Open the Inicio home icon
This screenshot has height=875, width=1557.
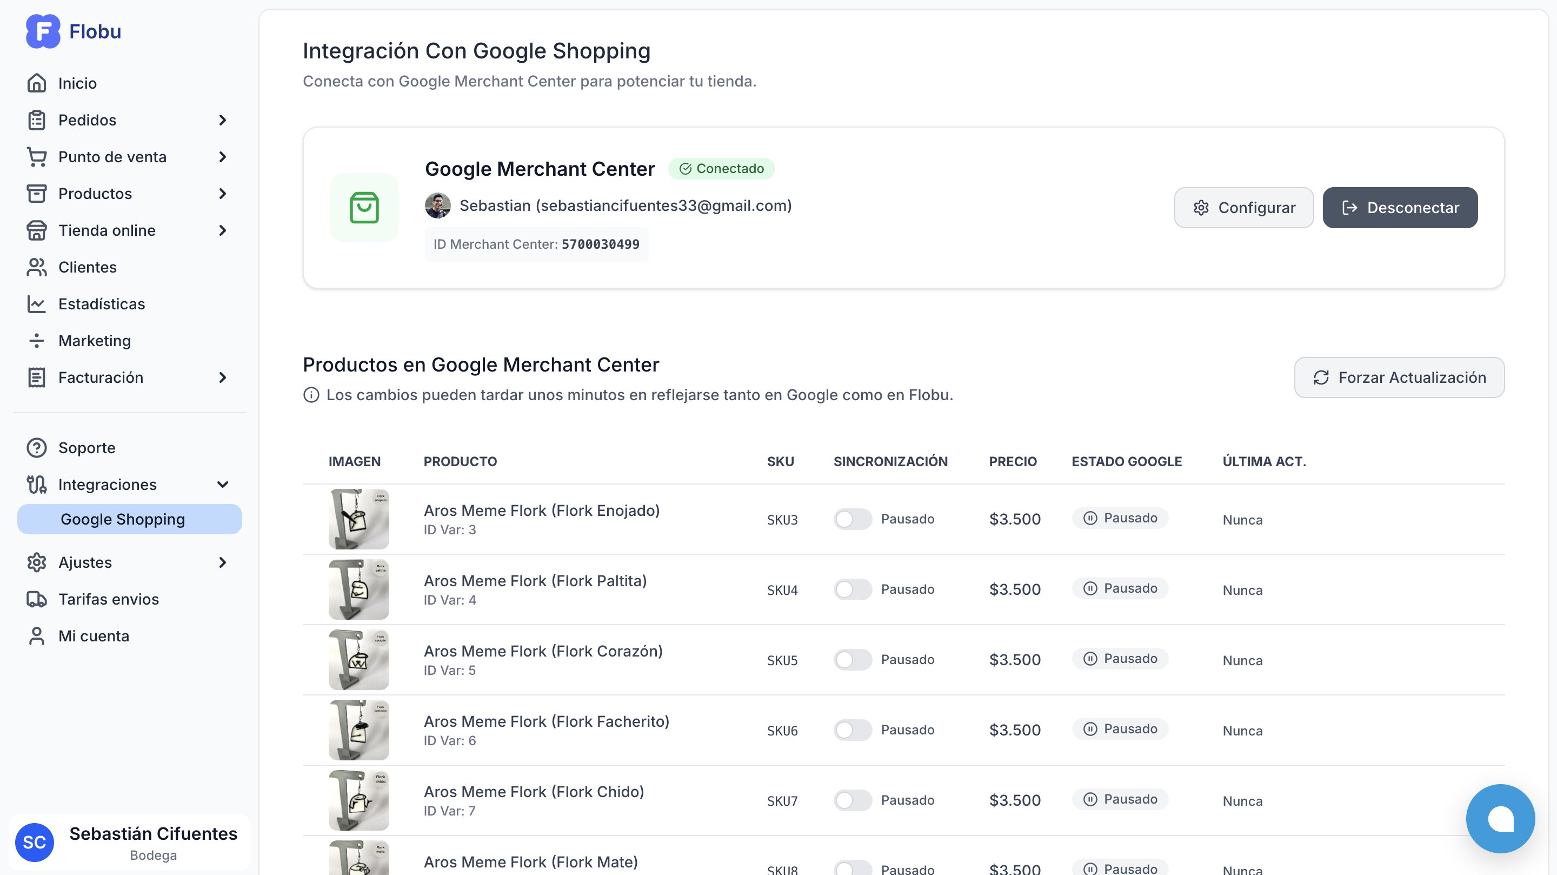point(37,82)
